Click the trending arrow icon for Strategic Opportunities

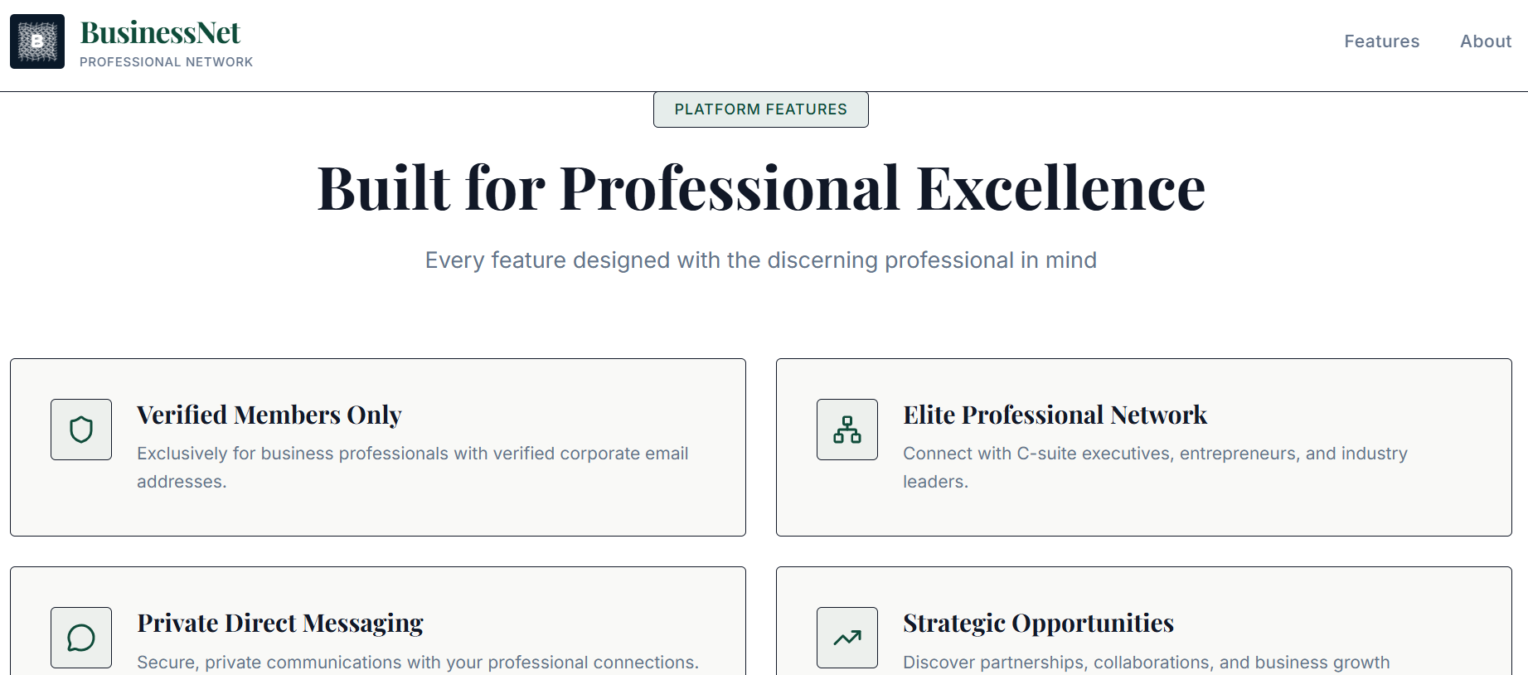click(x=846, y=638)
